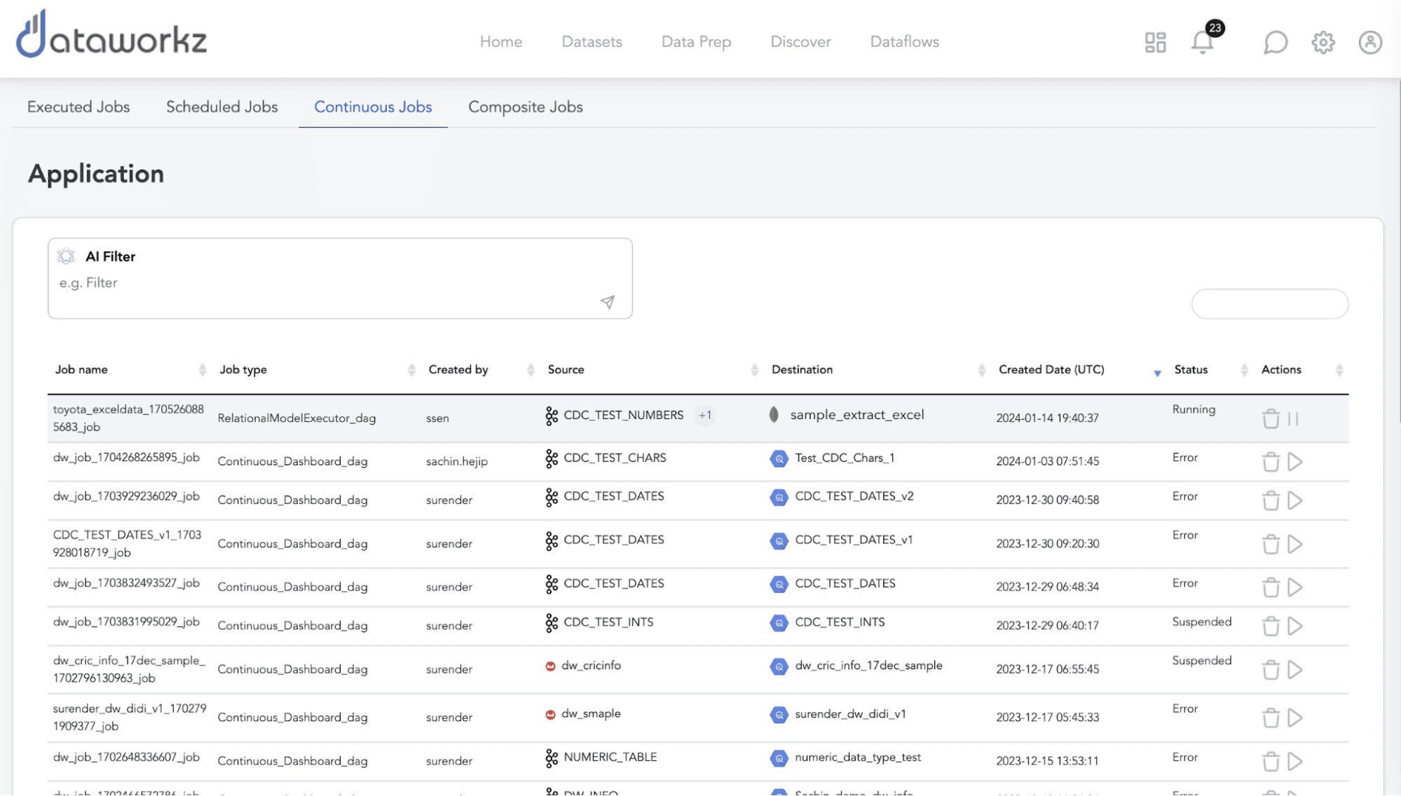Open the apps grid icon

(x=1155, y=42)
